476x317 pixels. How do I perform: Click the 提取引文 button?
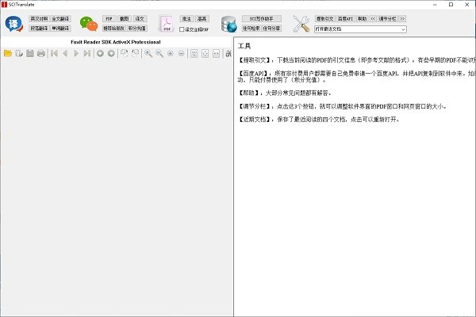324,17
